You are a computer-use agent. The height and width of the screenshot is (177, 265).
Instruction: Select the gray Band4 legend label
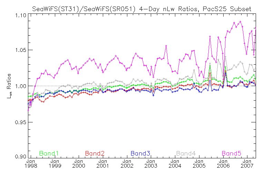[186, 153]
